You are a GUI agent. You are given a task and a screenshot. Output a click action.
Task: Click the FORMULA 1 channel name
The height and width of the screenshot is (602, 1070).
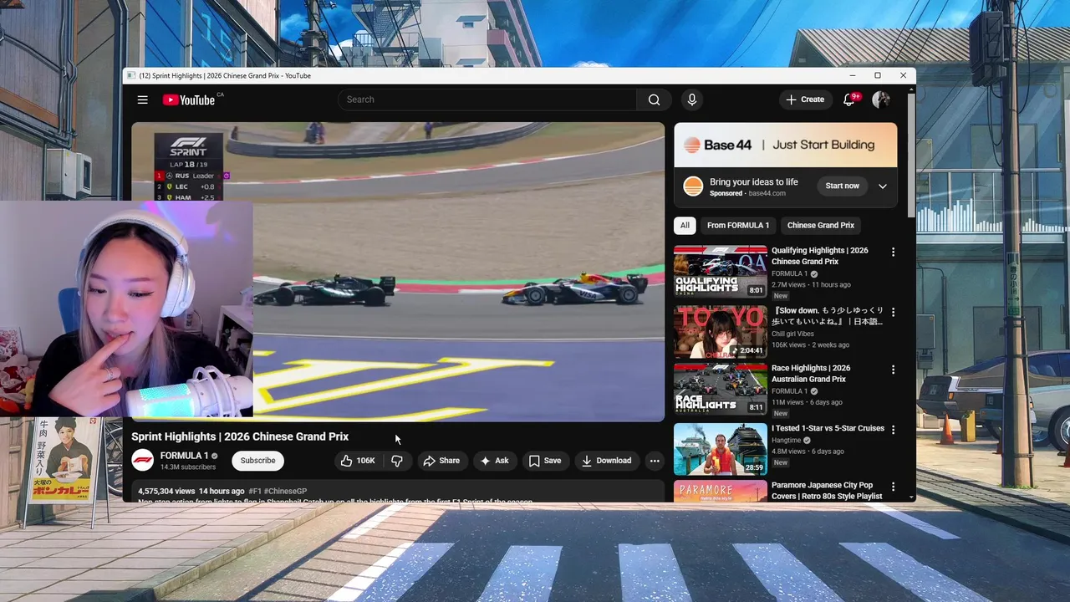184,456
